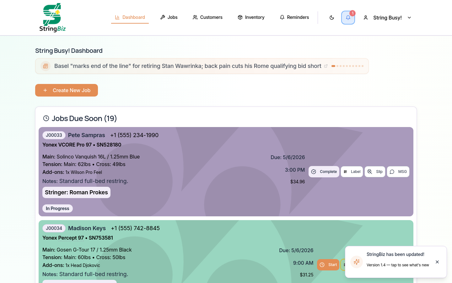Image resolution: width=452 pixels, height=283 pixels.
Task: Click the Yonex VCORE Pro 97 racket line
Action: [x=82, y=145]
